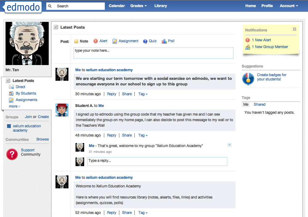Switch to the Shared tags tab

point(259,104)
